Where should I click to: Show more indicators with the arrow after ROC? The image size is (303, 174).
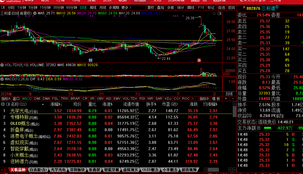(193, 99)
